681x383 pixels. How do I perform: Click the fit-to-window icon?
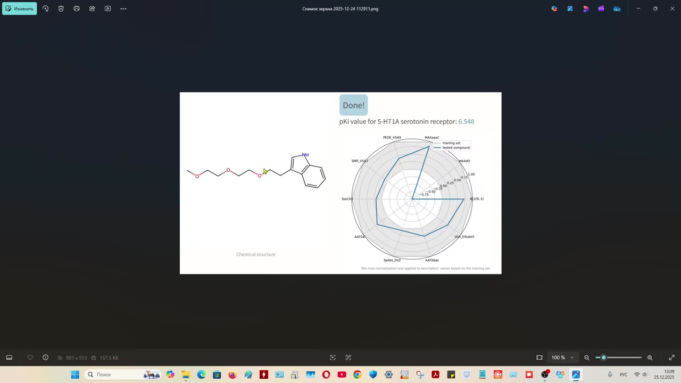pyautogui.click(x=539, y=357)
